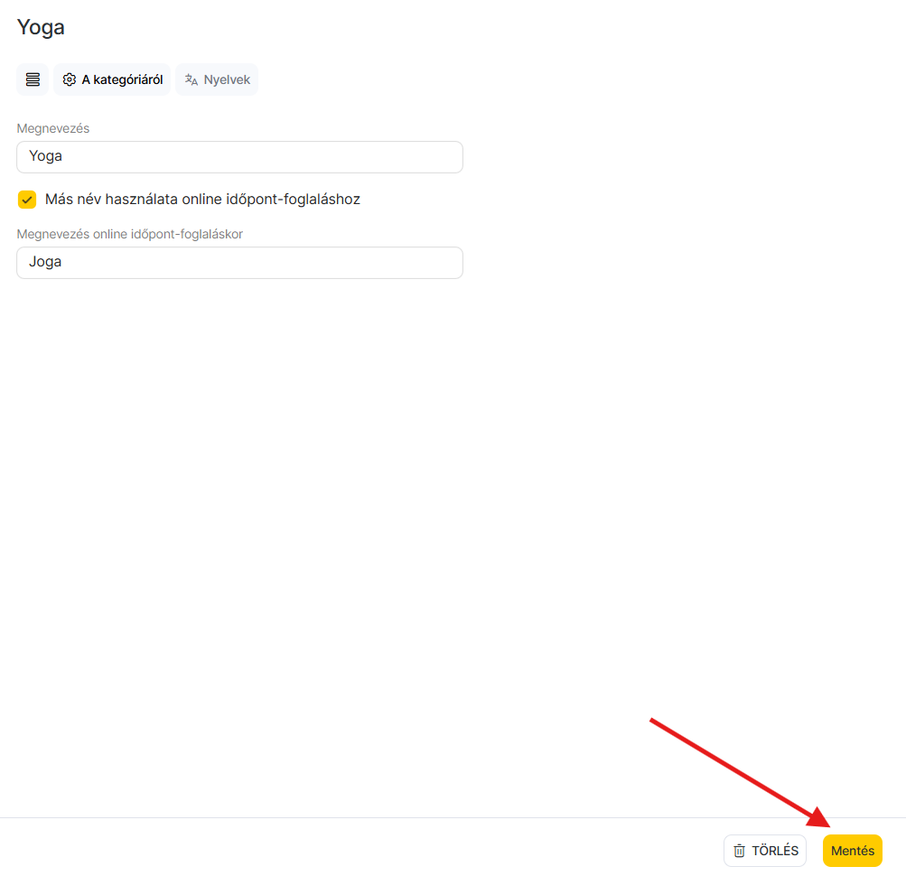Uncheck the online booking name checkbox
The height and width of the screenshot is (876, 906).
click(x=27, y=200)
